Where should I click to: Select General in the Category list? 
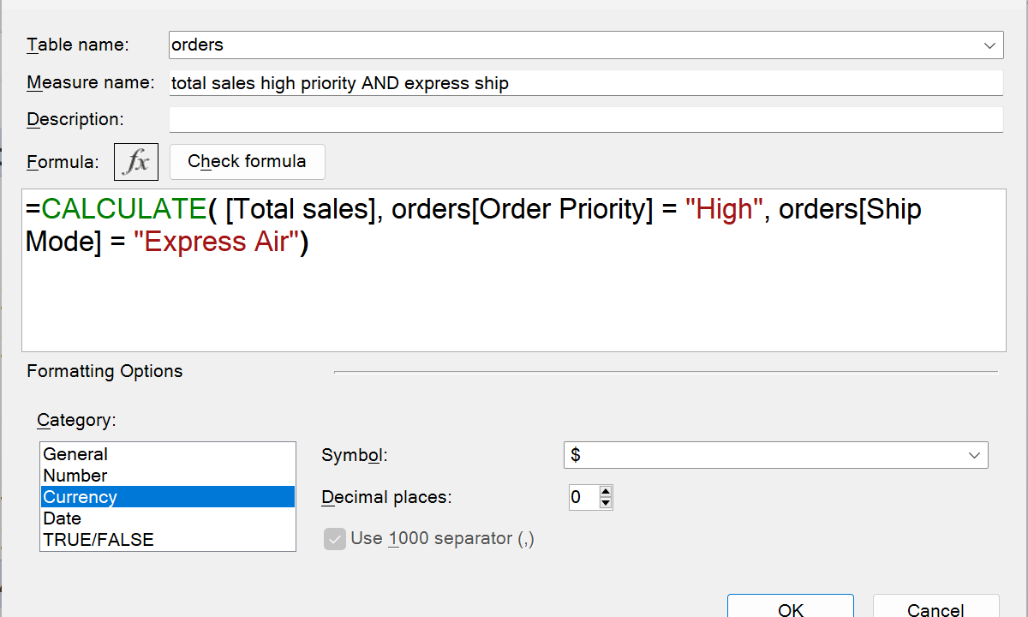pyautogui.click(x=75, y=454)
